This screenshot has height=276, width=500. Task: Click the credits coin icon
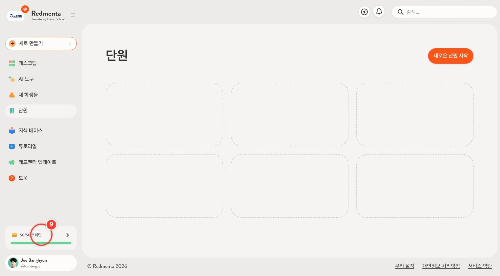click(x=14, y=235)
